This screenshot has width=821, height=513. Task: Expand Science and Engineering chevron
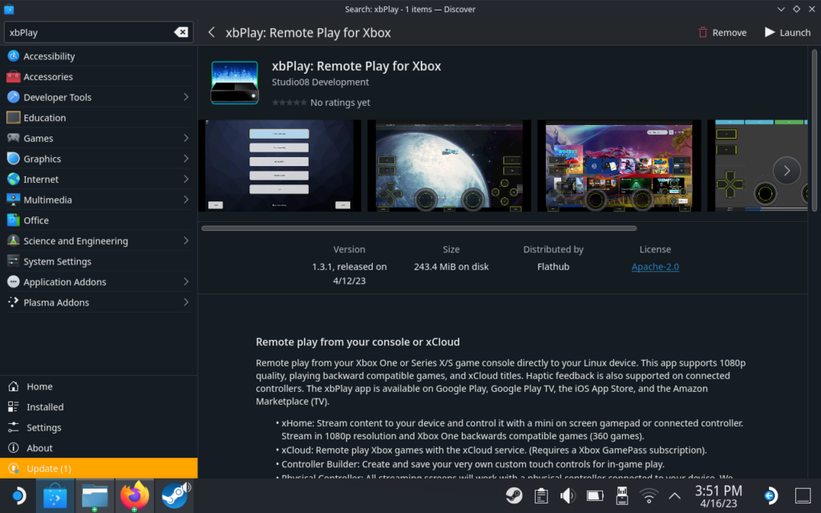[x=186, y=240]
